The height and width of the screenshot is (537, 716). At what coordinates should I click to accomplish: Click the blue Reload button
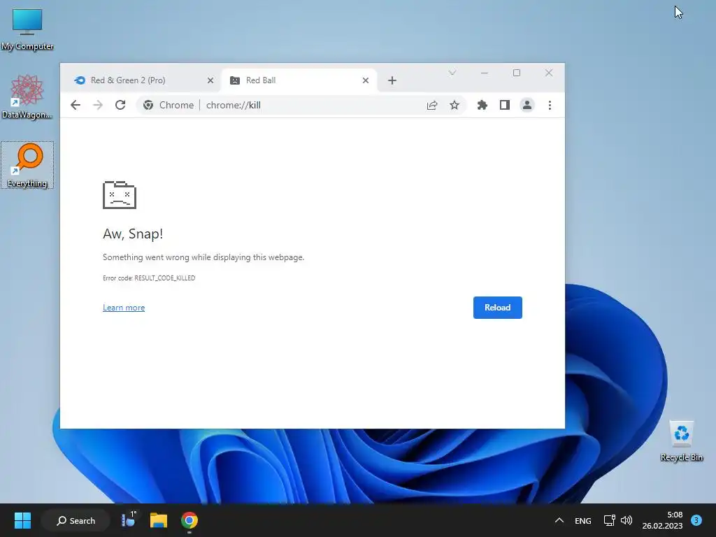(497, 308)
